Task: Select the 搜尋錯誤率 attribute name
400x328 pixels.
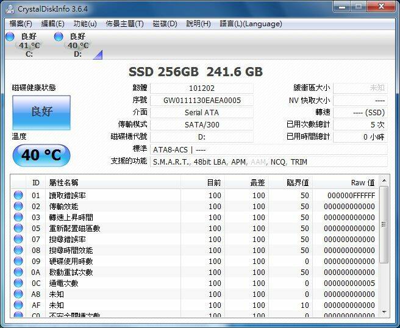Action: pyautogui.click(x=67, y=240)
